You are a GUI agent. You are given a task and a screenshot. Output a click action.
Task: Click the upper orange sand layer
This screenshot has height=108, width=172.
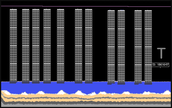86,95
